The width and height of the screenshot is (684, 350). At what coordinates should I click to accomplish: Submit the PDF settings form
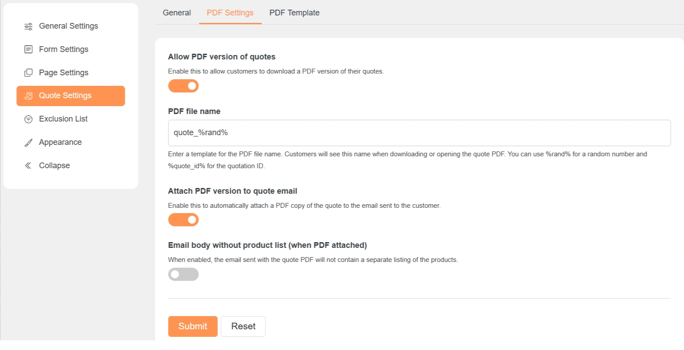coord(193,326)
